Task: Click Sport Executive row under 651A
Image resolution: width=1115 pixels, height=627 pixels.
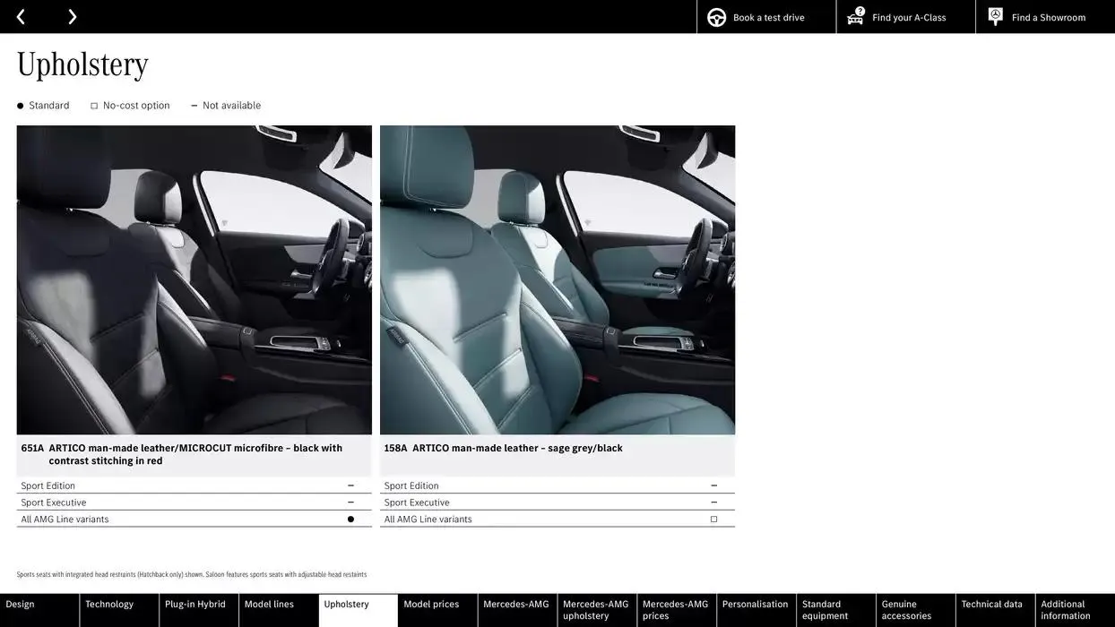Action: (x=194, y=502)
